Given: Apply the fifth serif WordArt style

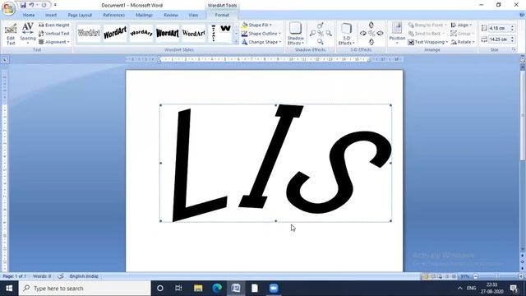Looking at the screenshot, I should click(193, 33).
